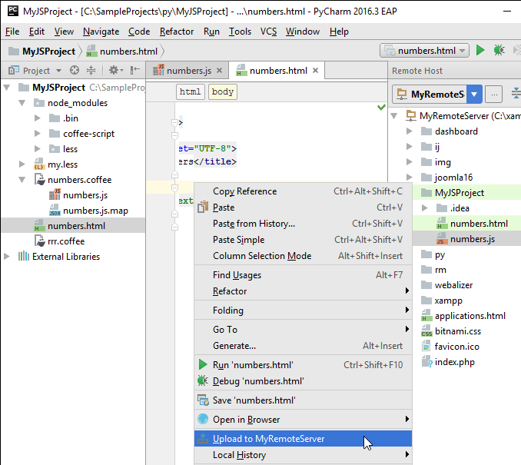The height and width of the screenshot is (465, 521).
Task: Click numbers.html in navigation bar
Action: tap(121, 51)
